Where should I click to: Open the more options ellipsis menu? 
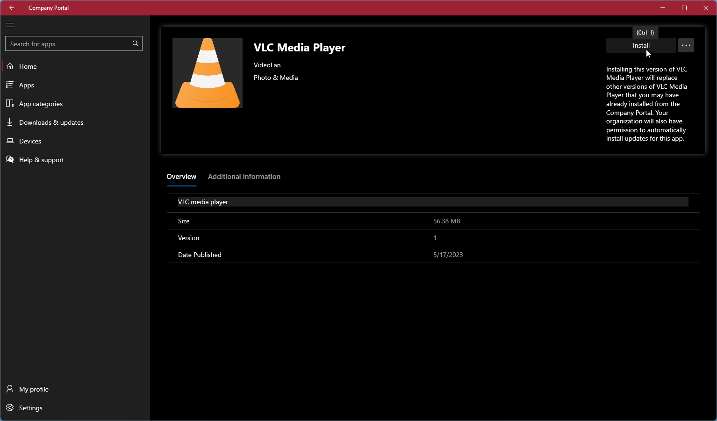pyautogui.click(x=686, y=45)
